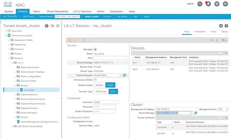Switch to History tab
The width and height of the screenshot is (231, 138).
click(x=224, y=31)
